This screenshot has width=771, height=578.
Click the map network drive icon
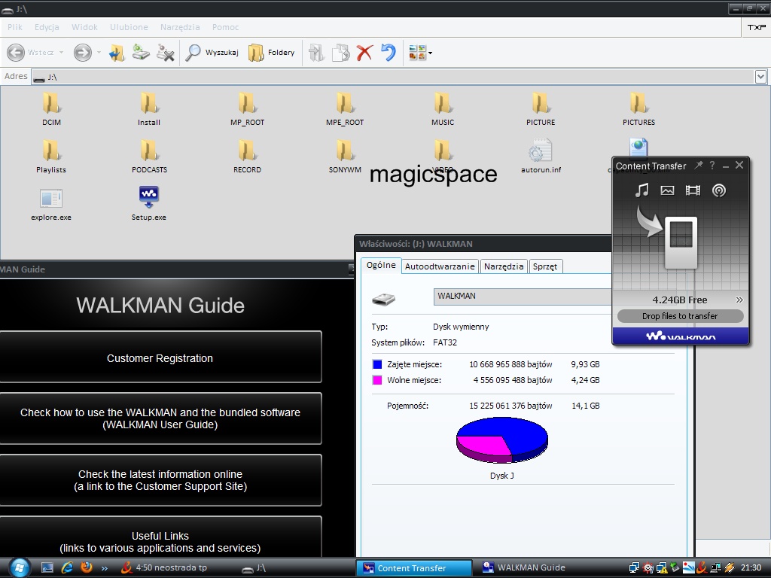click(x=141, y=52)
